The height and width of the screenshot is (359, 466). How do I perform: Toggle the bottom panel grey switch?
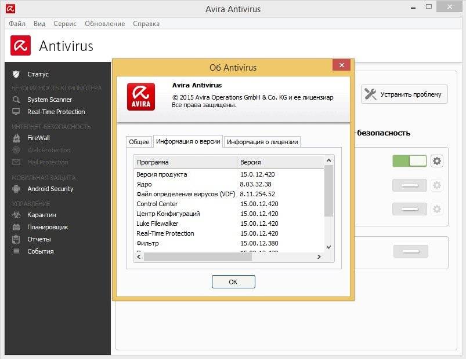[x=411, y=251]
